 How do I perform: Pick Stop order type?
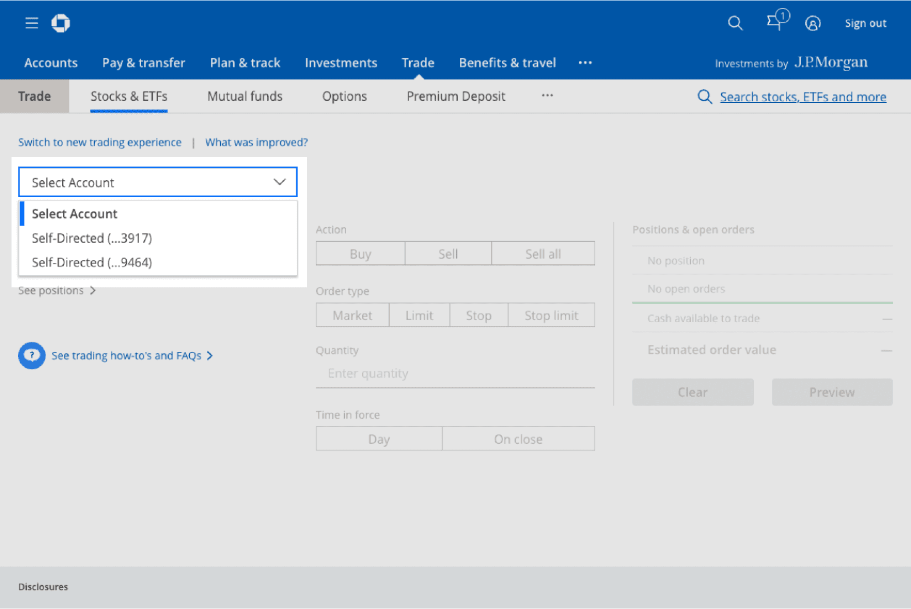point(479,315)
